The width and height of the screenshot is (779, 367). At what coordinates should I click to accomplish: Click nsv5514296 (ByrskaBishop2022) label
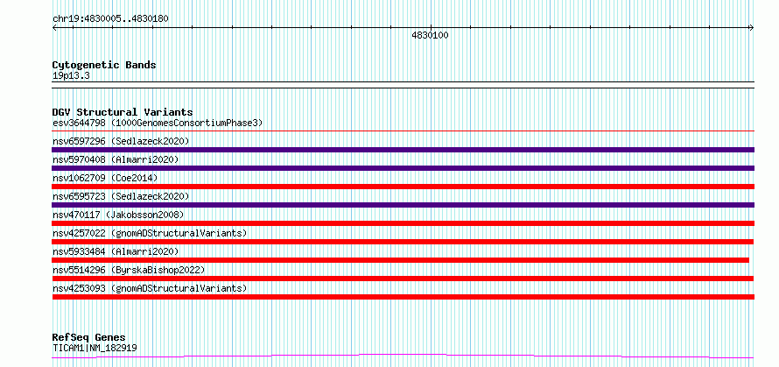tap(129, 270)
